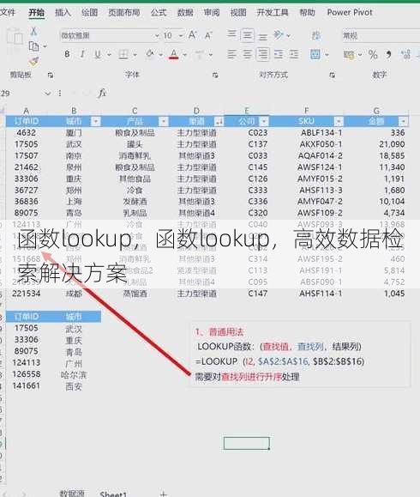Open the 公司 column filter dropdown

point(264,121)
